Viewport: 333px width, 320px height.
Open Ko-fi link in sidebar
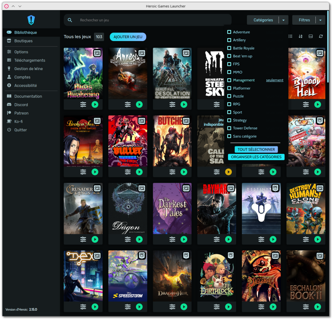point(31,122)
